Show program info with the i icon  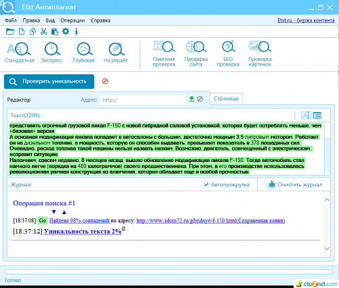[77, 31]
